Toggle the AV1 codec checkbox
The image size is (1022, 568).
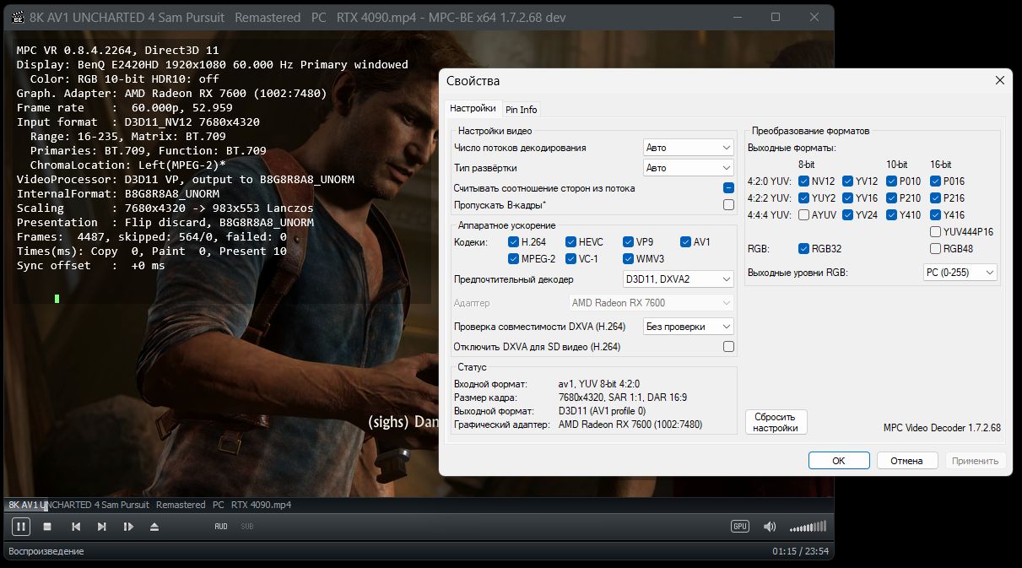[x=686, y=242]
